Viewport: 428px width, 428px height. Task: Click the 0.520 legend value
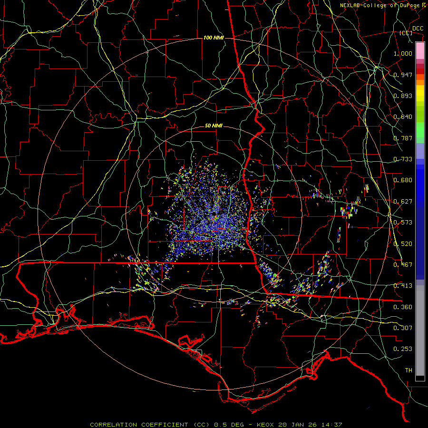[403, 244]
